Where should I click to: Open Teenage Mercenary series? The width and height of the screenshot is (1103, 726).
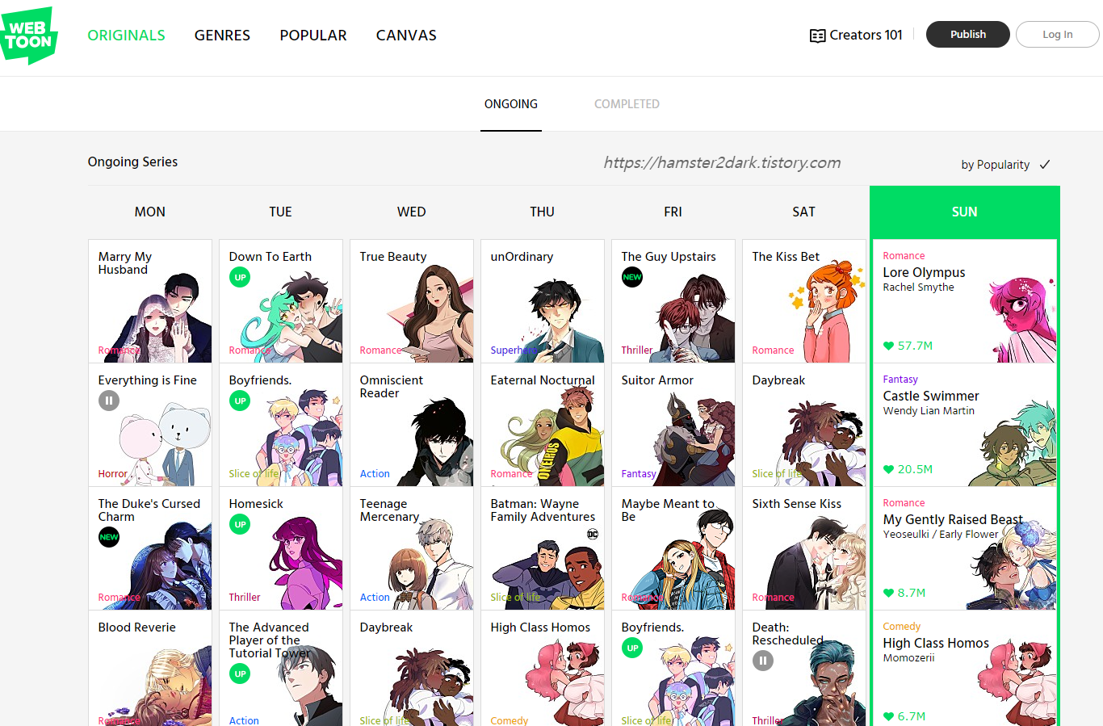pyautogui.click(x=412, y=548)
